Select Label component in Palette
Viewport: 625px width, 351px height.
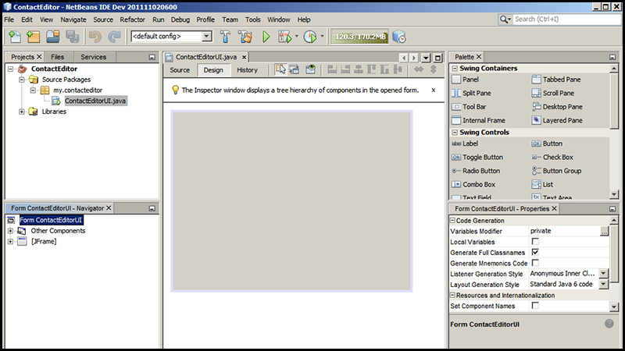coord(465,144)
